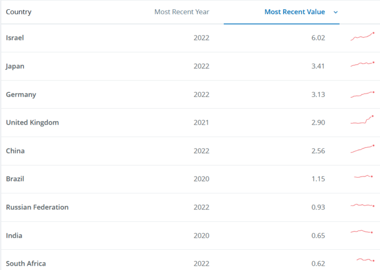Open the Germany sparkline chart
The image size is (380, 270).
[x=363, y=94]
